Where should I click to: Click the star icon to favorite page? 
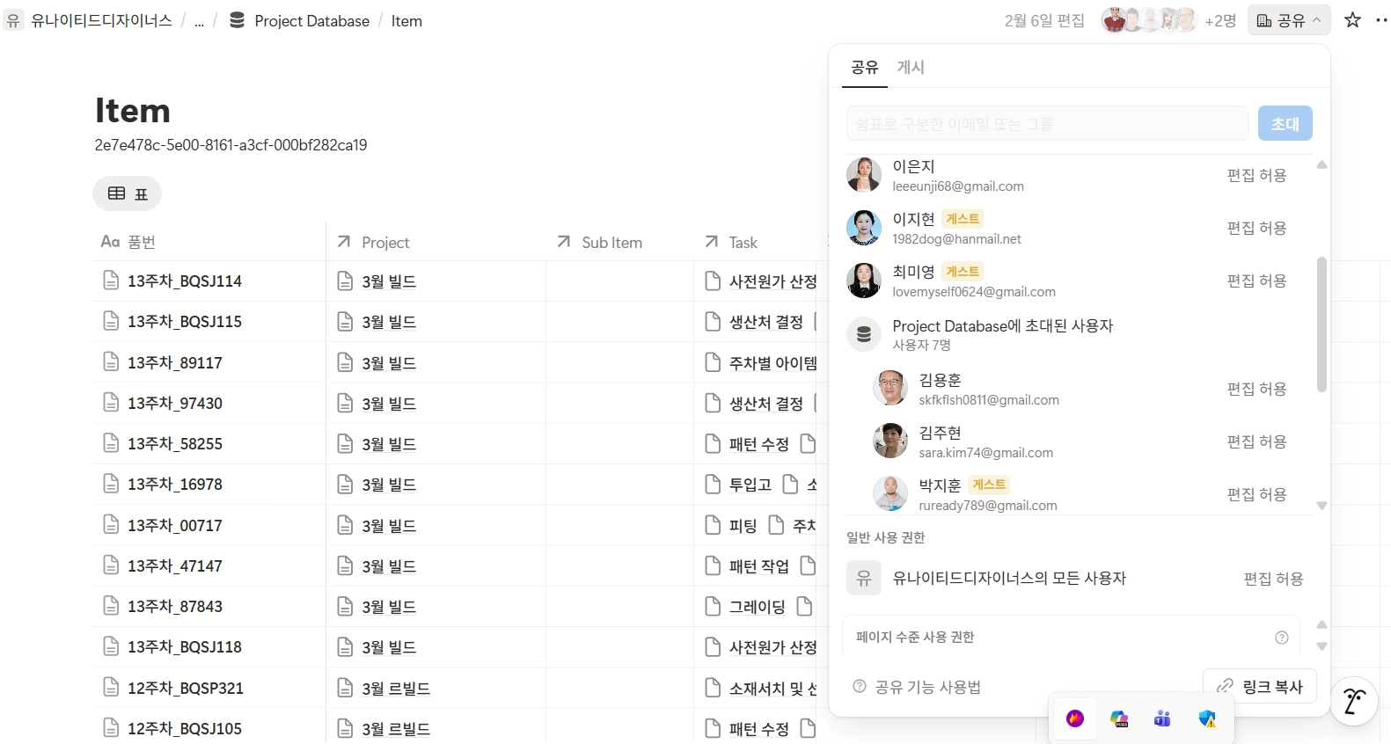tap(1353, 20)
